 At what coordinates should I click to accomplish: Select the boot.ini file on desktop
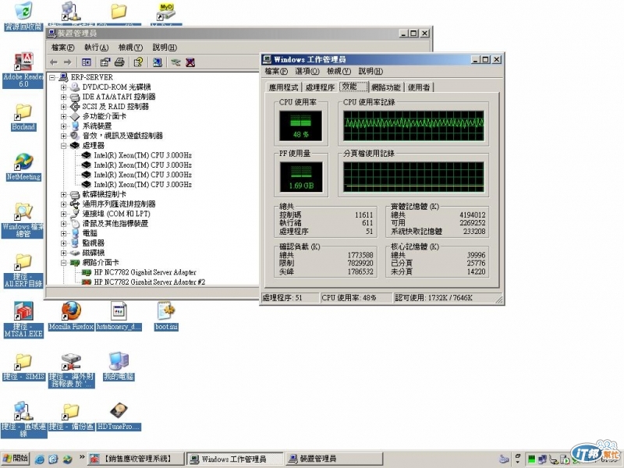pyautogui.click(x=166, y=317)
